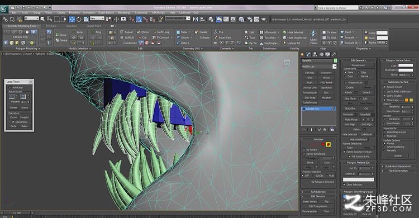Toggle Smooth Result checkbox
Image resolution: width=419 pixels, height=218 pixels.
point(384,87)
